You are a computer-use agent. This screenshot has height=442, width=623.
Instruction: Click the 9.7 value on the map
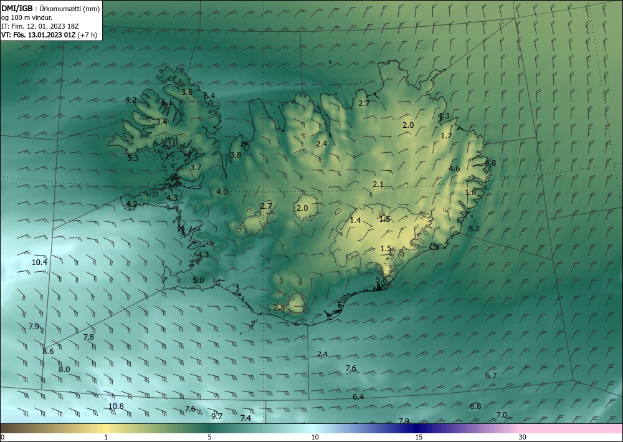pos(217,416)
